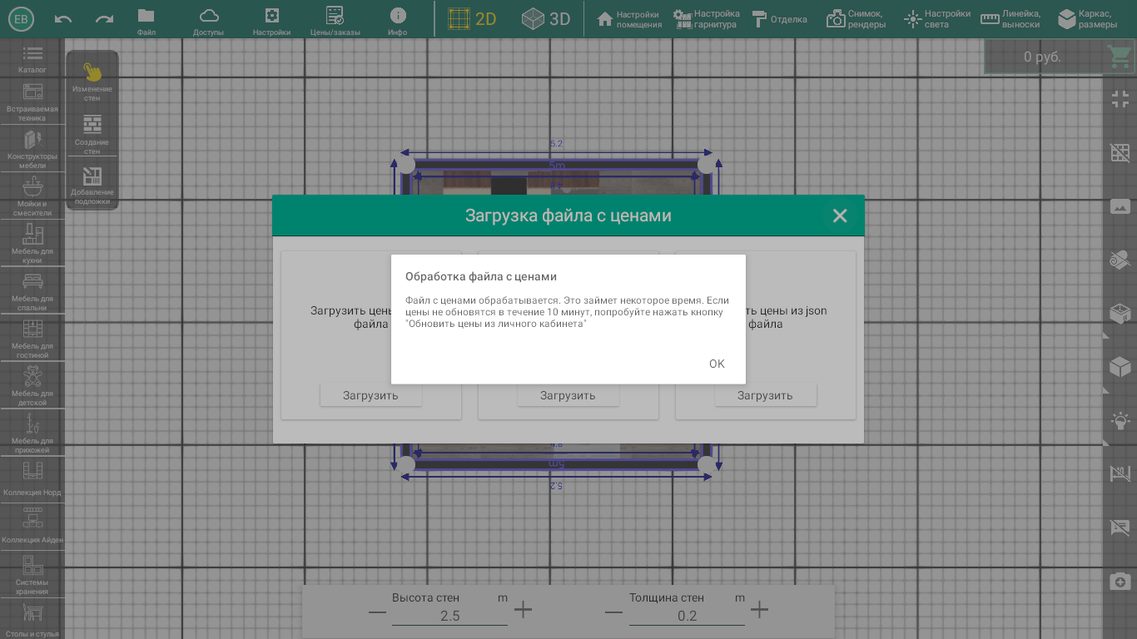Open Коллекция Норд category
1137x639 pixels.
point(32,479)
